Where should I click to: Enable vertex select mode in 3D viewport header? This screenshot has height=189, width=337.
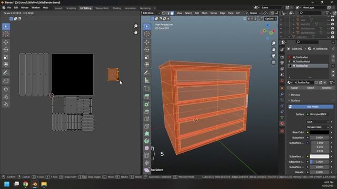point(164,13)
